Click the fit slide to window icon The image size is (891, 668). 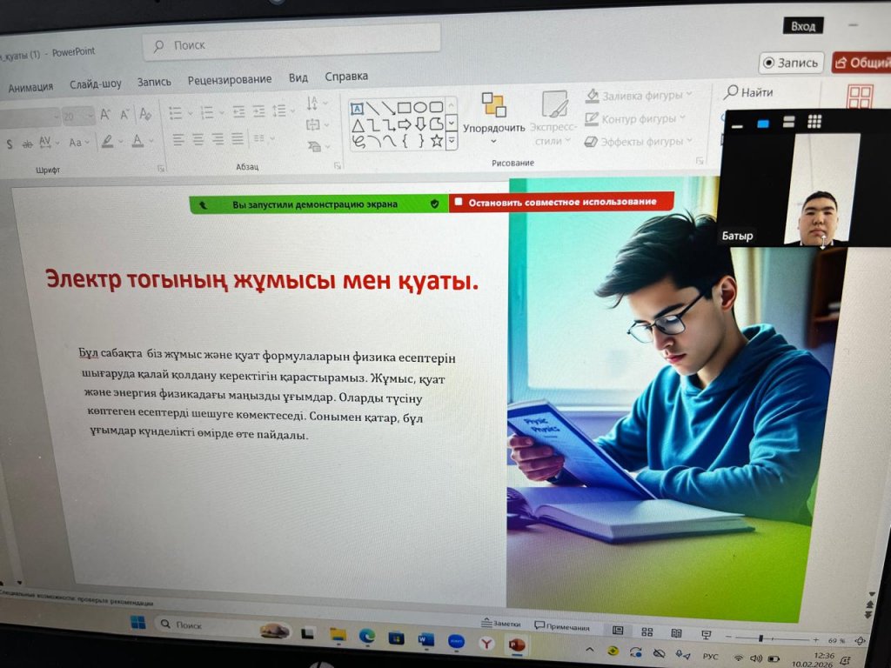click(x=860, y=641)
